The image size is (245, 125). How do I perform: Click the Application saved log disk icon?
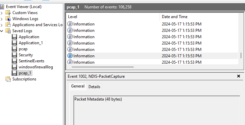tap(14, 37)
